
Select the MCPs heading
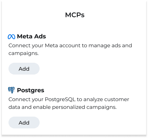point(75,15)
